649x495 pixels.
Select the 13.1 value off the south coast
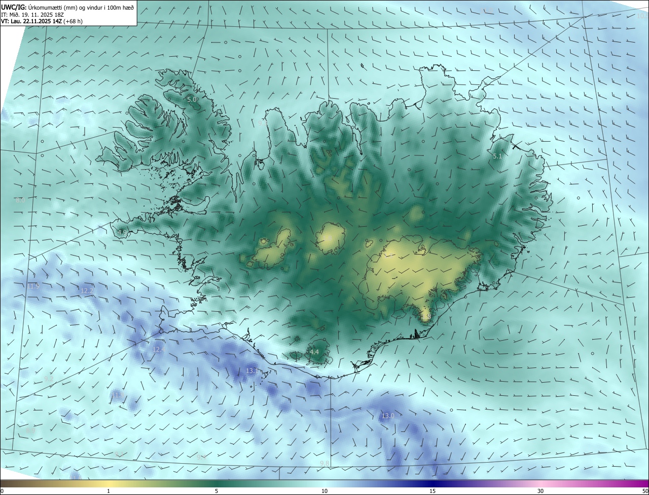(252, 371)
